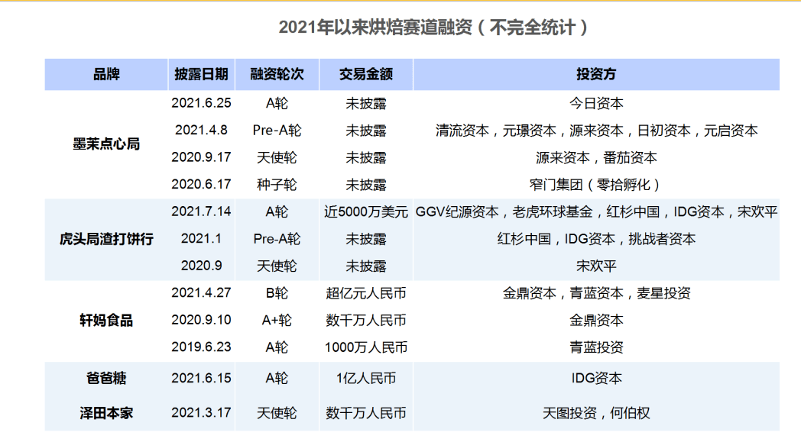Screen dimensions: 801x442
Task: Select the 种子轮 funding round cell
Action: tap(277, 185)
